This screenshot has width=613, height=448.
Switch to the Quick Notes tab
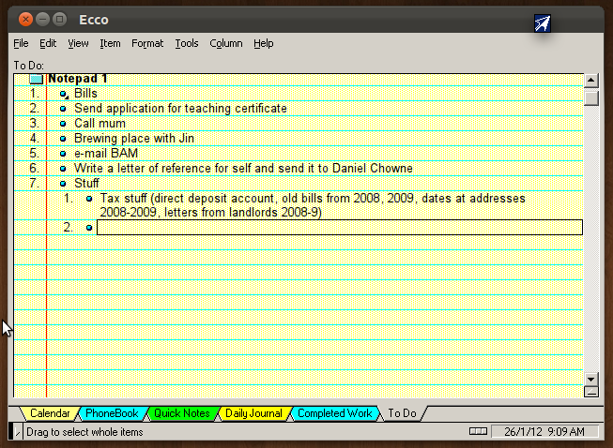point(182,413)
